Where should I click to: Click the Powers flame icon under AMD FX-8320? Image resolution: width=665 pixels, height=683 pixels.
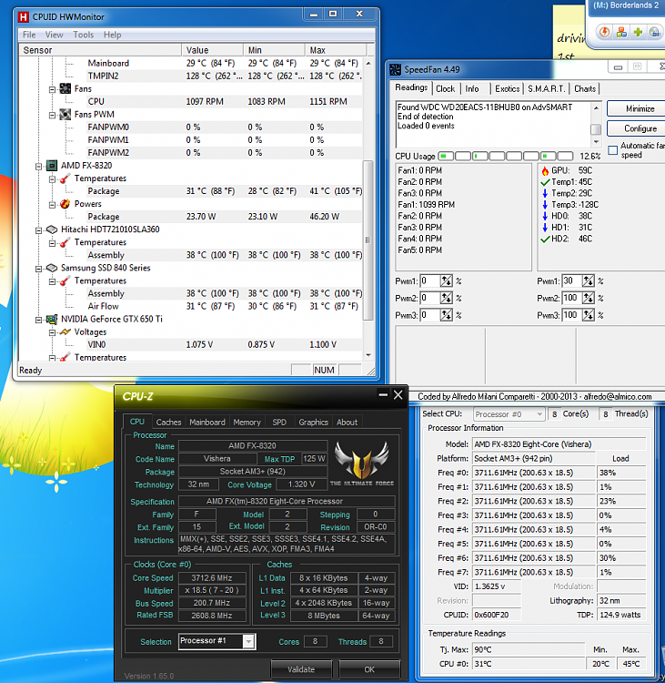point(65,204)
